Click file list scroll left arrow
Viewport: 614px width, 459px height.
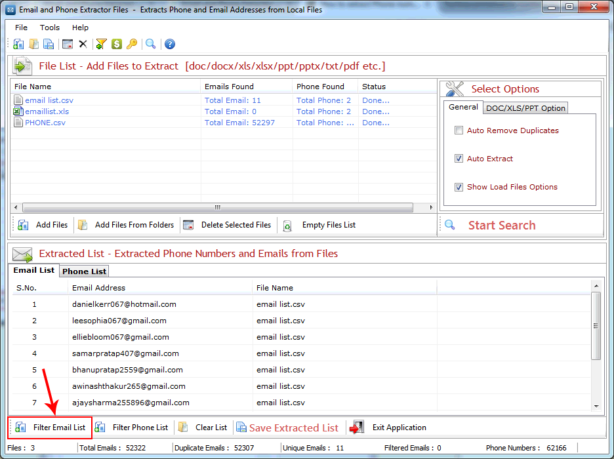tap(16, 207)
